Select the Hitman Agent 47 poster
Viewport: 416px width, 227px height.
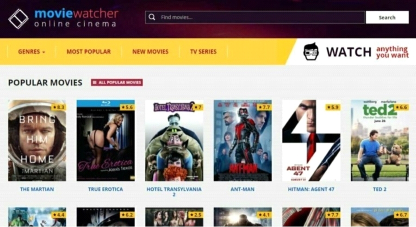pyautogui.click(x=311, y=140)
